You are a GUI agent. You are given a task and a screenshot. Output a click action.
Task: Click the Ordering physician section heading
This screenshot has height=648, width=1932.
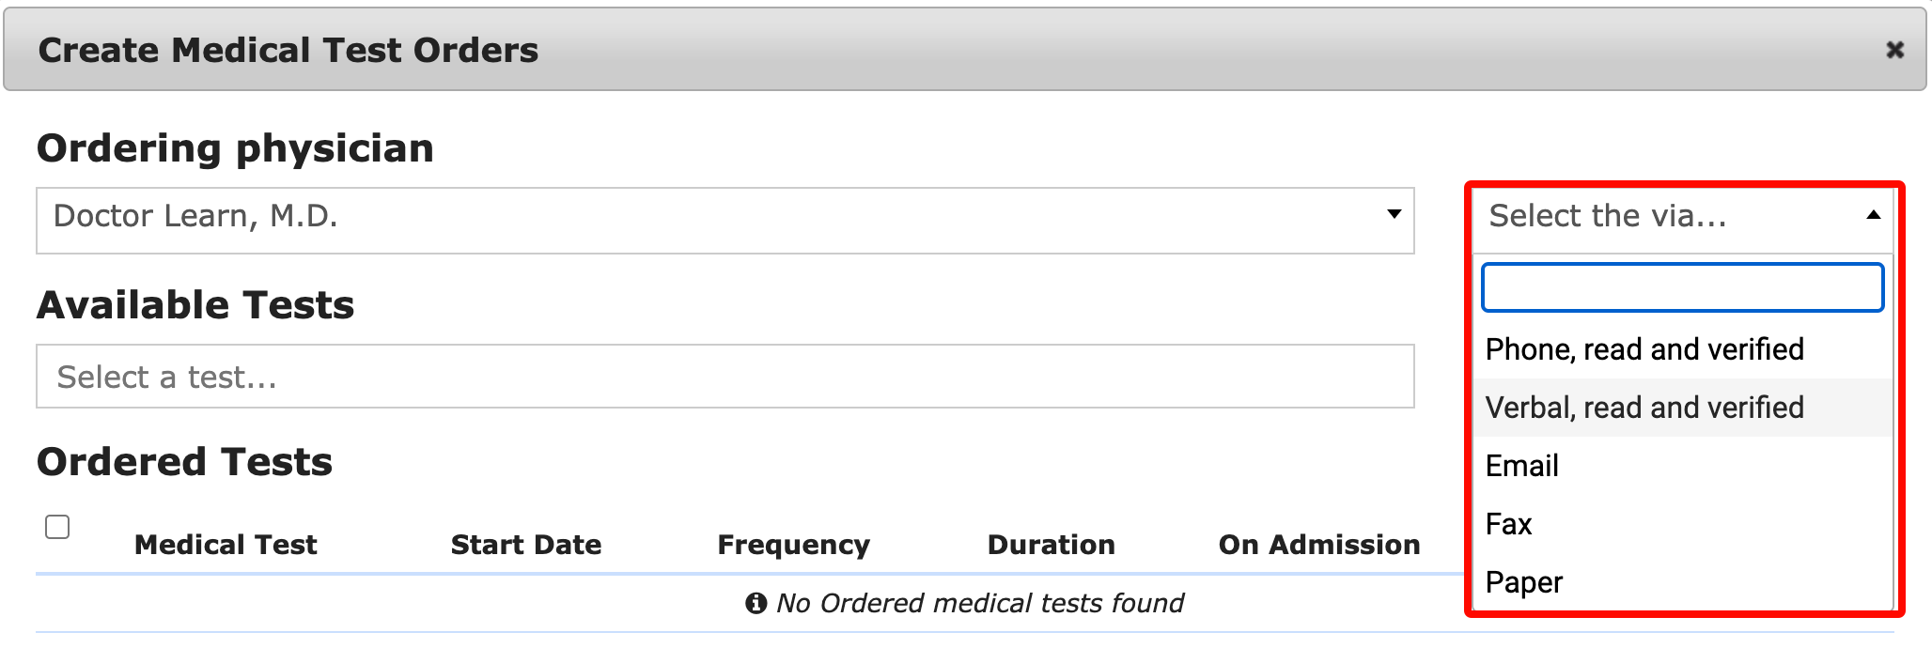235,147
